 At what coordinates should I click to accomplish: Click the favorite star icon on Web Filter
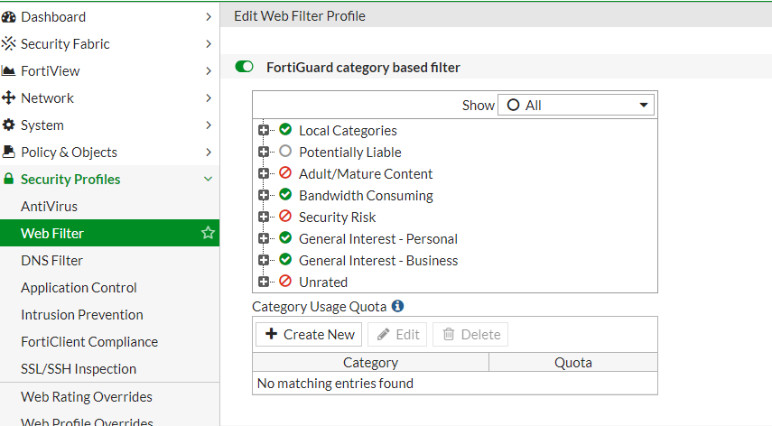208,233
